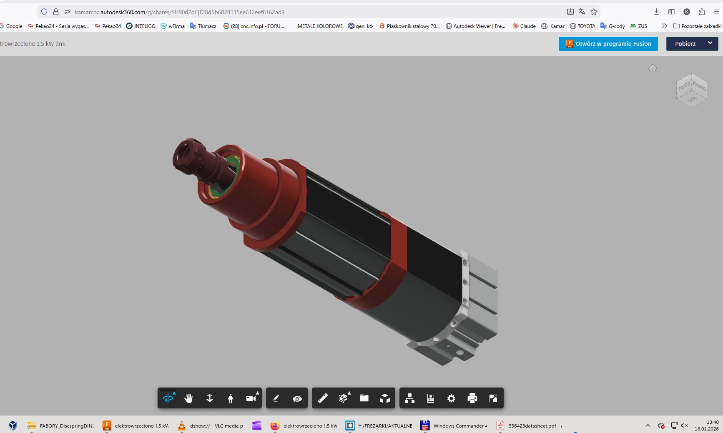
Task: Open the wFirma bookmark
Action: point(173,26)
